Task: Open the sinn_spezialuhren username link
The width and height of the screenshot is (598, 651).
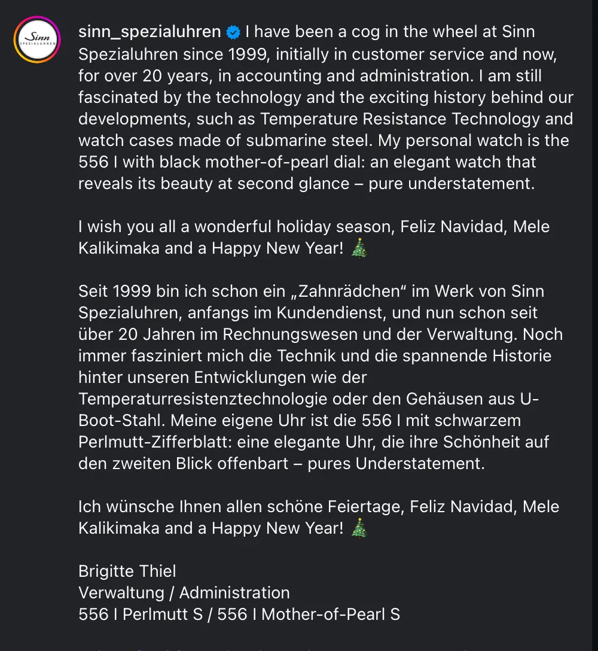Action: pyautogui.click(x=149, y=32)
